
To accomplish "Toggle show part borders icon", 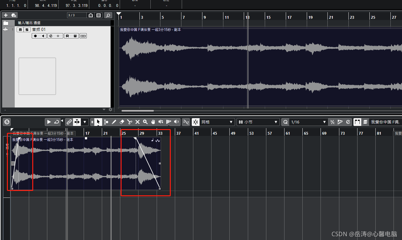I will 358,122.
